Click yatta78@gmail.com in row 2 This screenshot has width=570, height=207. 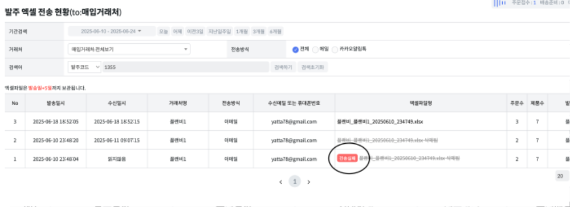[294, 140]
